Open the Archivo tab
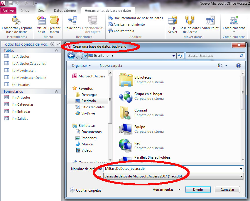The width and height of the screenshot is (250, 201). (8, 11)
